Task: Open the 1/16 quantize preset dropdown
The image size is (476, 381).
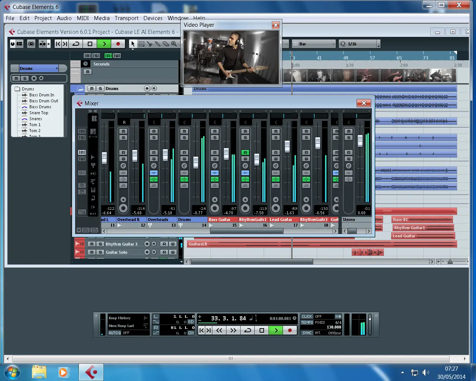Action: pos(360,44)
